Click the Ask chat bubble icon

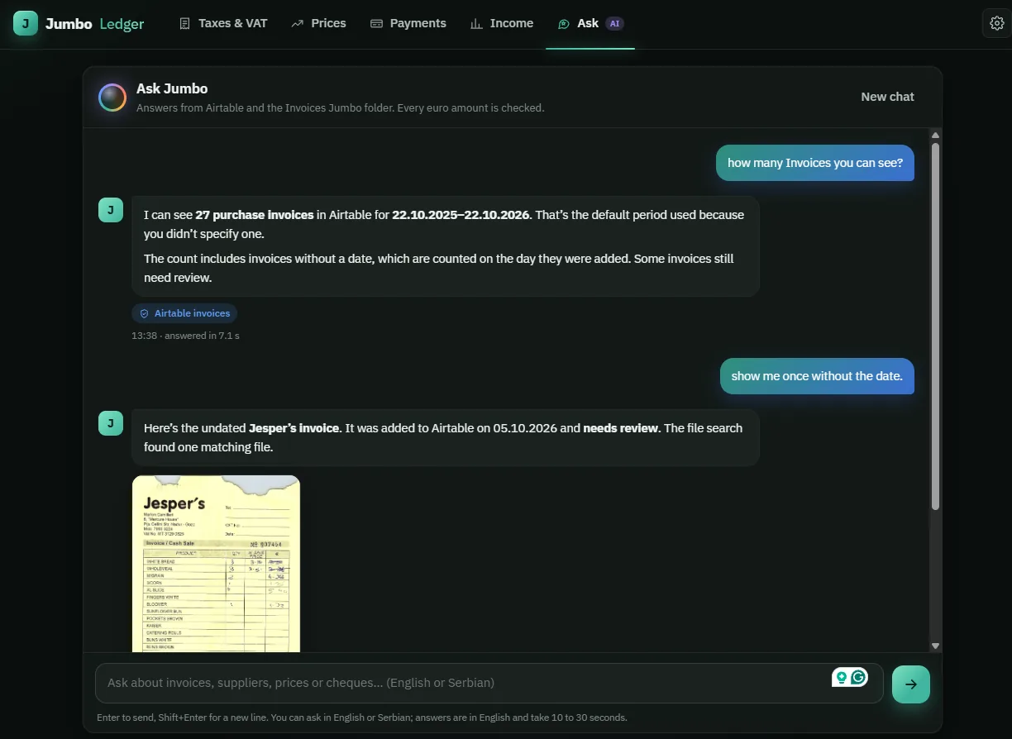pyautogui.click(x=564, y=23)
